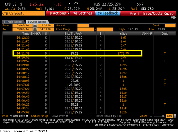Click the Bid/Trd/Ask column header
Image resolution: width=178 pixels, height=134 pixels.
pyautogui.click(x=73, y=34)
